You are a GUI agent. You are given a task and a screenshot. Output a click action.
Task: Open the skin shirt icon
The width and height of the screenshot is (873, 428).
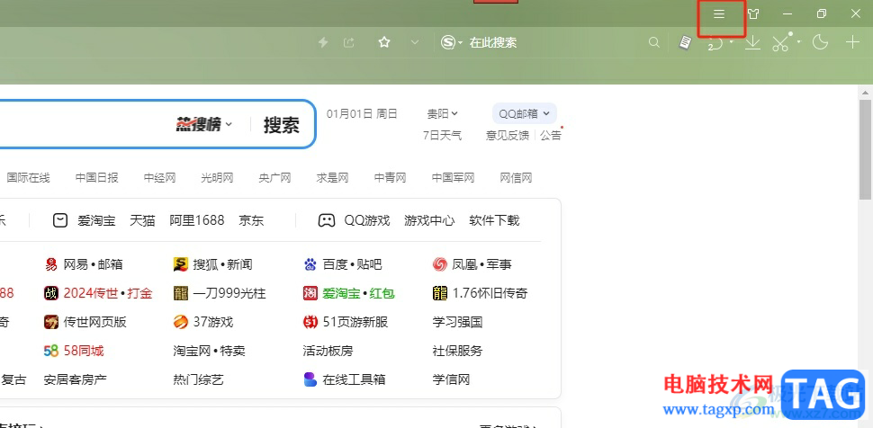(753, 14)
